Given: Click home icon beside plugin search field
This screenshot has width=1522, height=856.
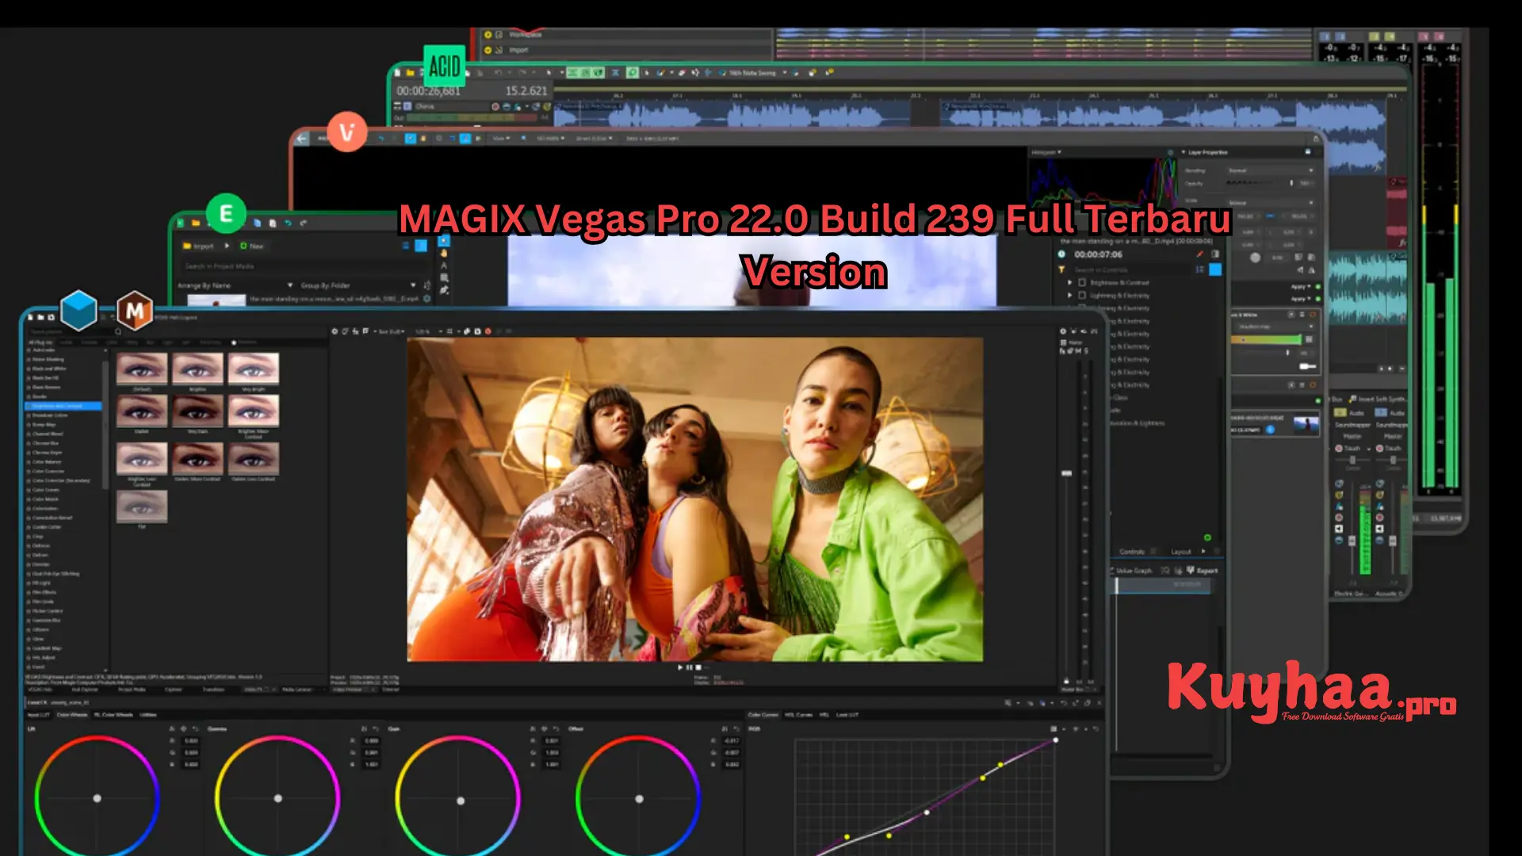Looking at the screenshot, I should (118, 331).
